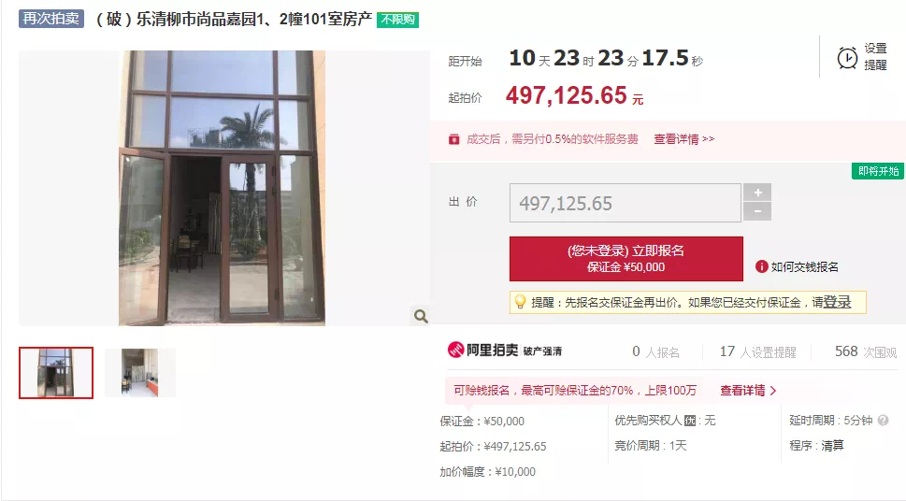
Task: Open 查看详情 for software service fee
Action: [684, 139]
